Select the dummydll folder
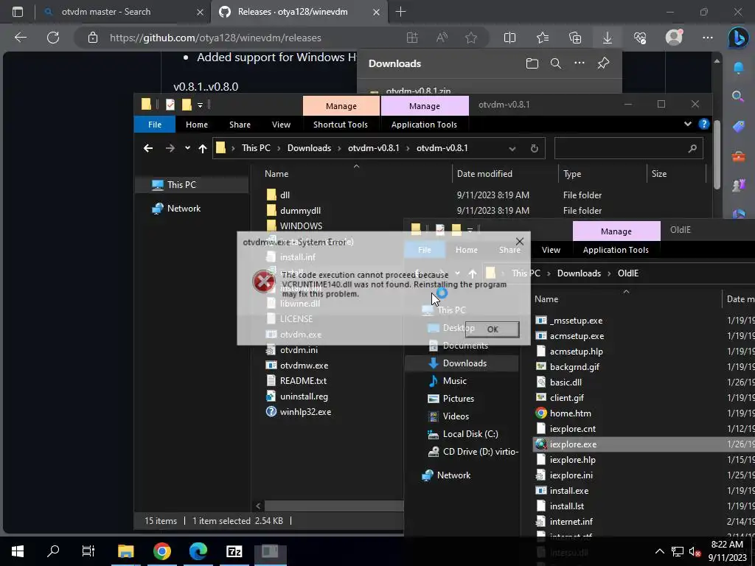Screen dimensions: 755x566 click(x=301, y=210)
